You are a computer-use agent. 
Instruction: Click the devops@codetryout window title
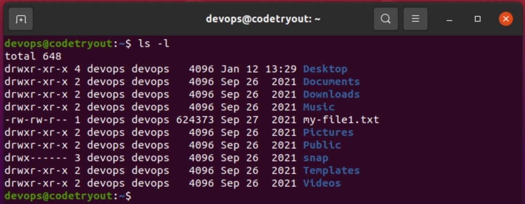tap(263, 19)
